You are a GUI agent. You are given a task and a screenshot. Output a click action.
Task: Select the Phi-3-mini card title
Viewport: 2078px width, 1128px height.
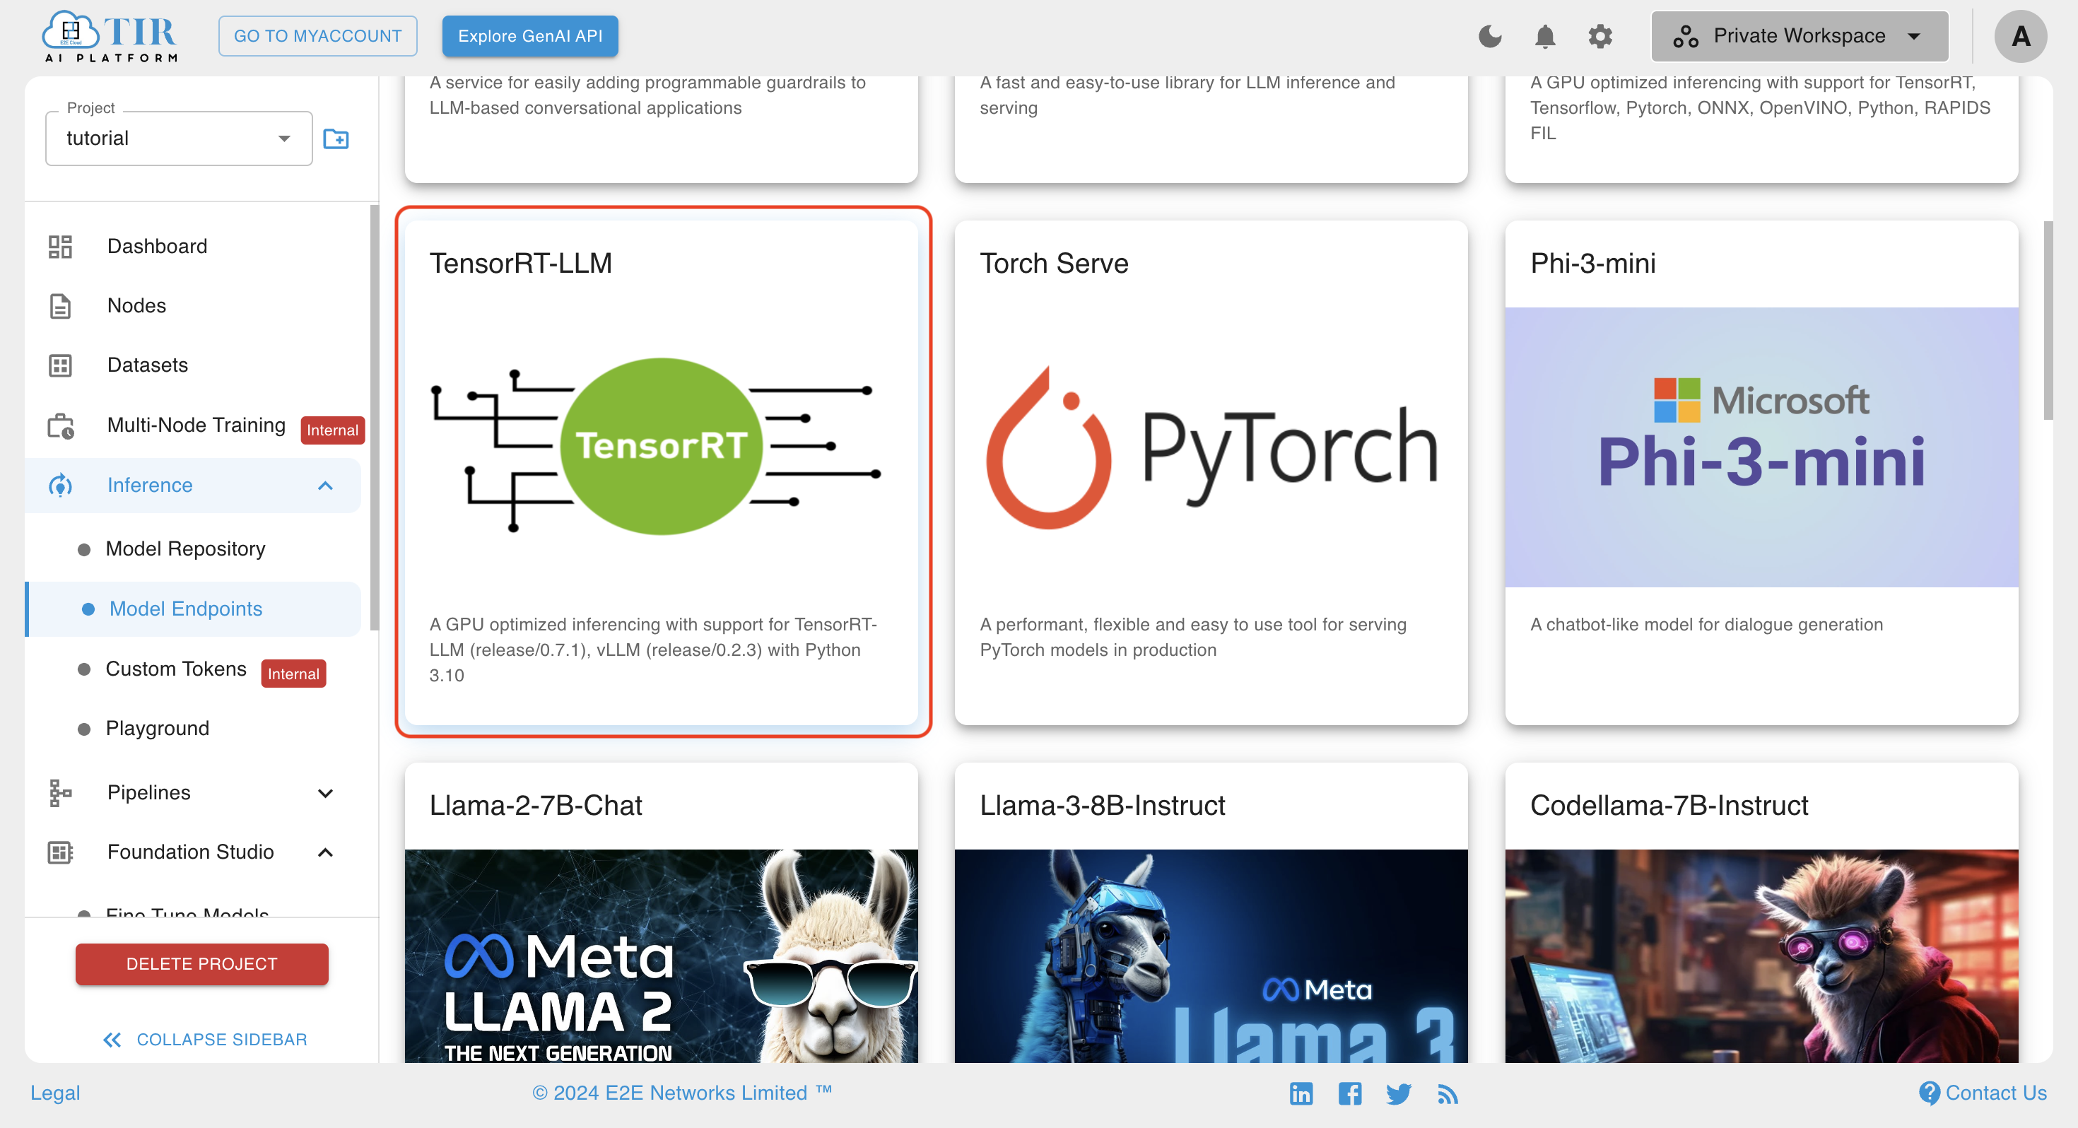click(1592, 263)
